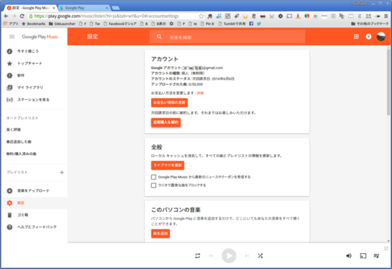Click the notifications count badge
This screenshot has height=269, width=392.
tap(369, 37)
